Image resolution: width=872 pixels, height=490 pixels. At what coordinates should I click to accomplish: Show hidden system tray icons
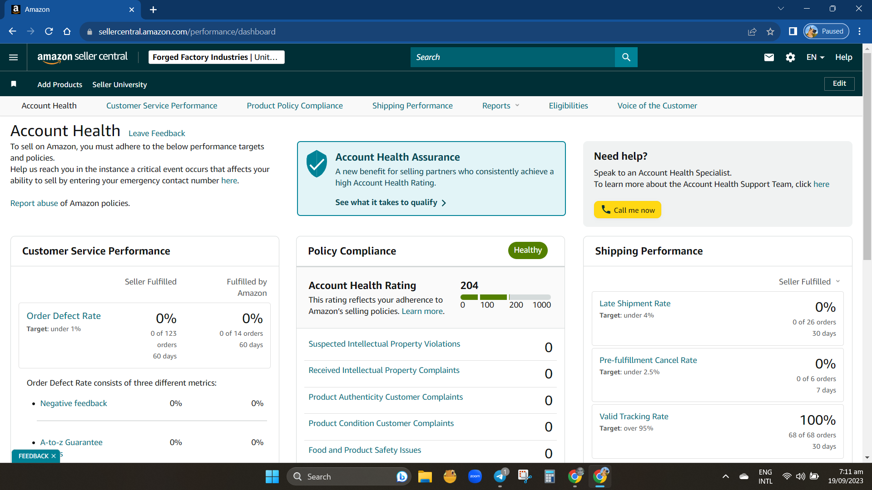(726, 476)
